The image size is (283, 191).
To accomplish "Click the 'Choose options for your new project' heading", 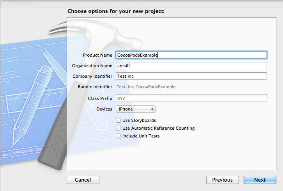I will (x=116, y=11).
